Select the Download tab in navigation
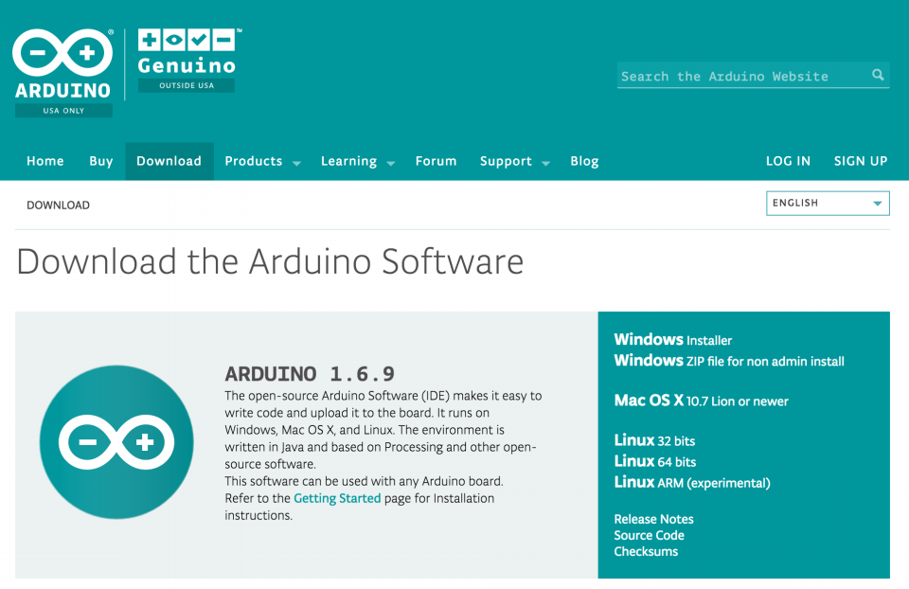909x589 pixels. coord(169,161)
